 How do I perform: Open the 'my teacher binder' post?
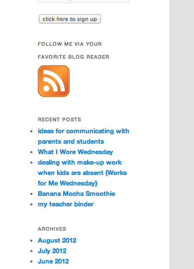pos(66,204)
